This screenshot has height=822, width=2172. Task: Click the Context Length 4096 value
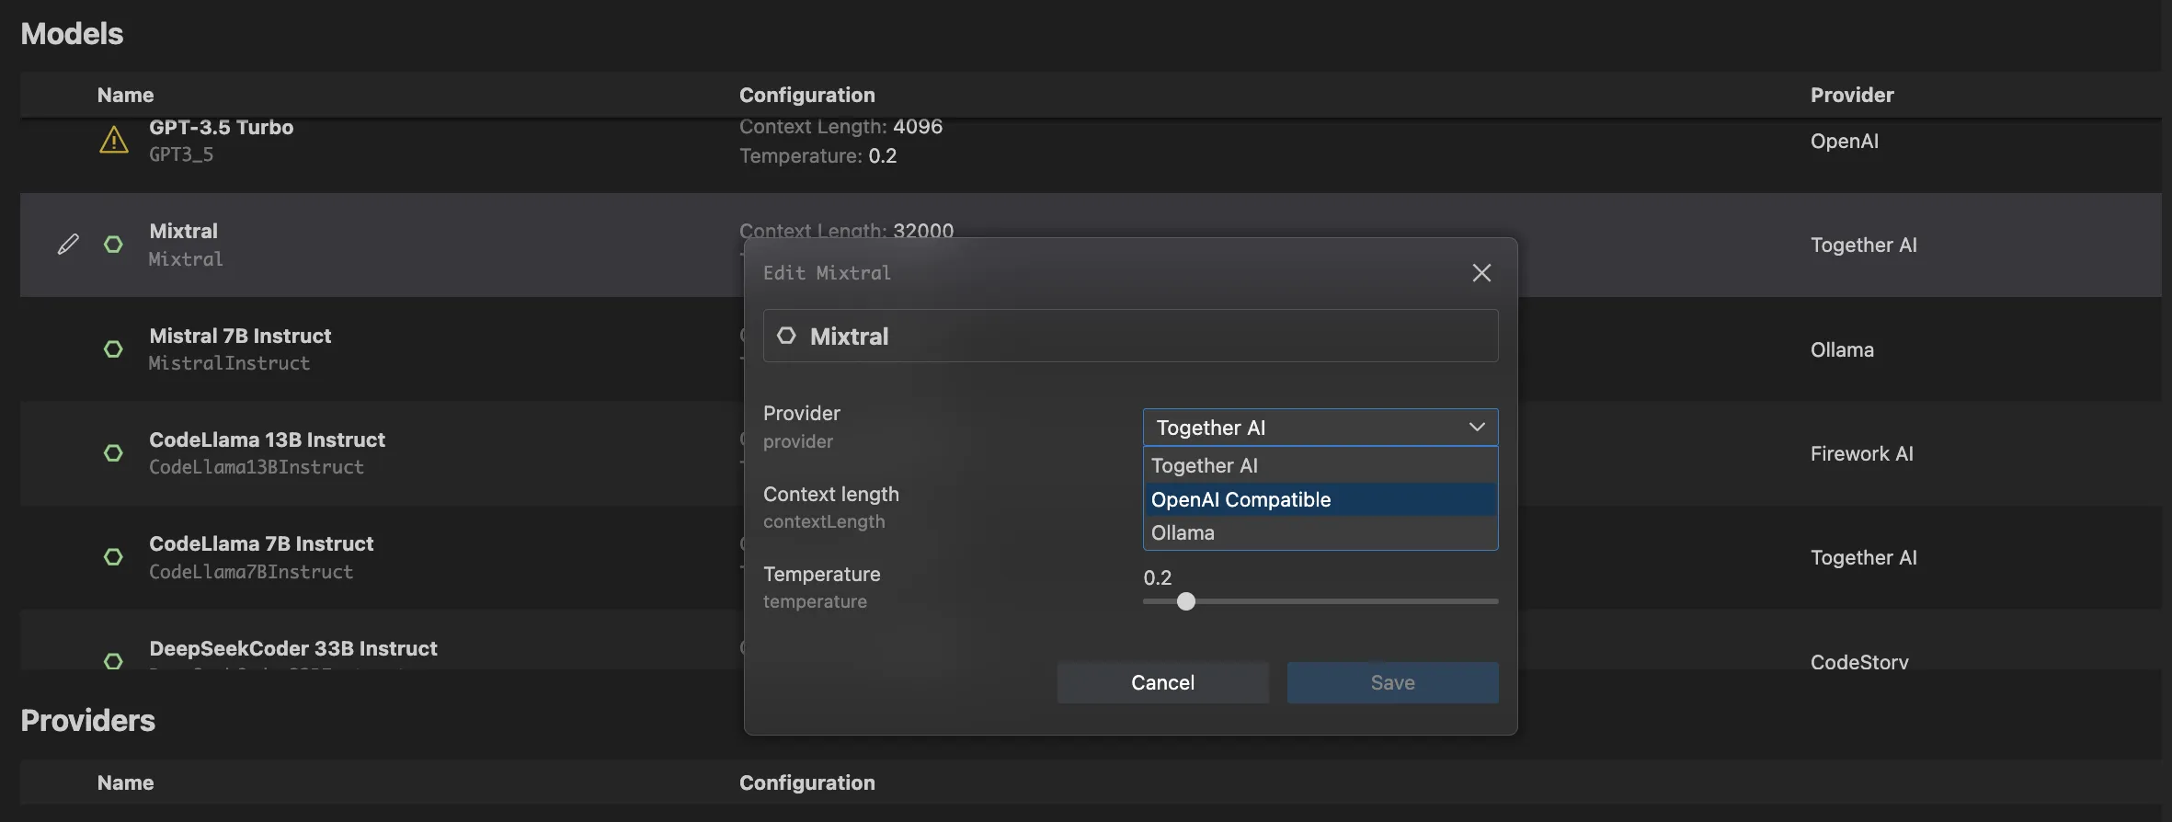click(918, 126)
